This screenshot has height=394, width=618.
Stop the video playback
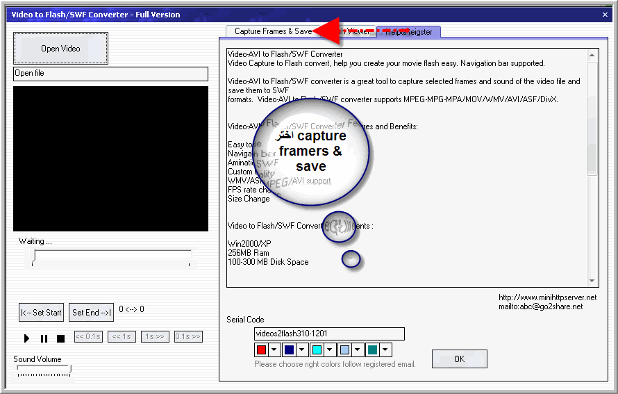pyautogui.click(x=60, y=338)
